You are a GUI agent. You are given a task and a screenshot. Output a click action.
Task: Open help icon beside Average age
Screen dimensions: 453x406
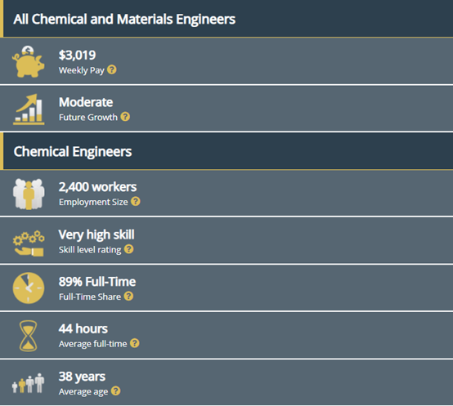coord(116,390)
